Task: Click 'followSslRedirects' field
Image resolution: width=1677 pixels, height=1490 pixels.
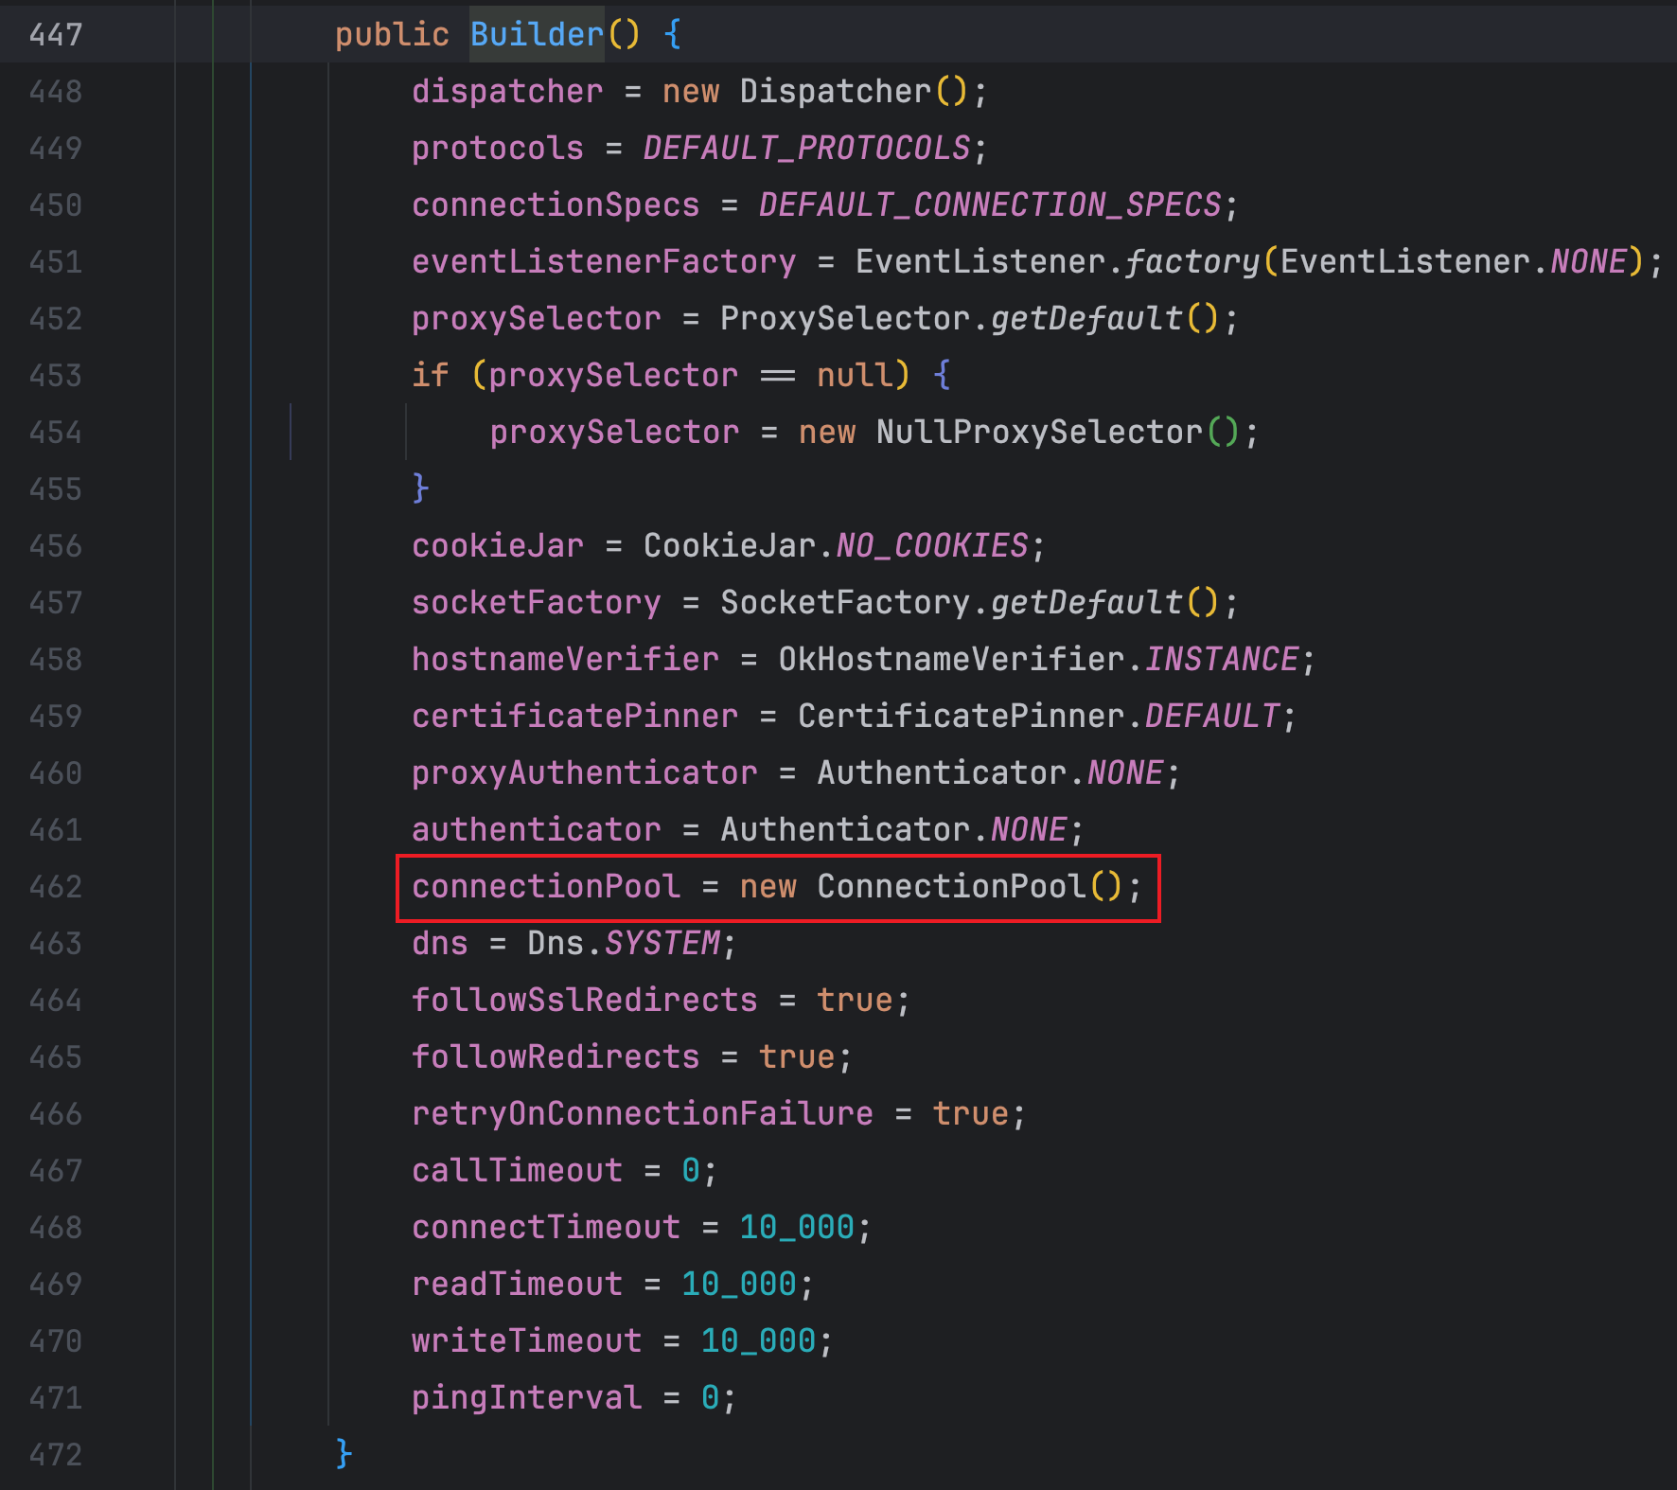Action: 585,1001
